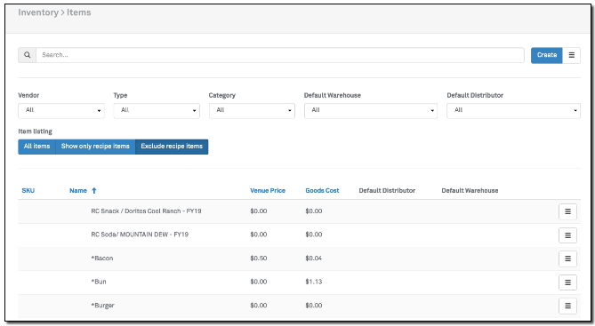
Task: Expand the Vendor dropdown
Action: pos(61,111)
